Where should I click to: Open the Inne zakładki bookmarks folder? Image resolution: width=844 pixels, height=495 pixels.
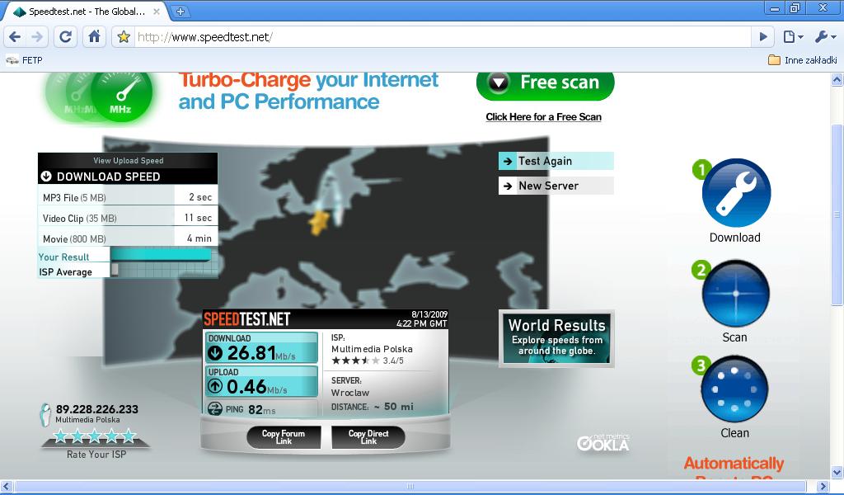(x=802, y=59)
